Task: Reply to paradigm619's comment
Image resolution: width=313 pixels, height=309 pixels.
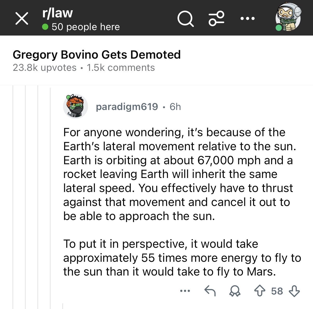Action: tap(210, 291)
